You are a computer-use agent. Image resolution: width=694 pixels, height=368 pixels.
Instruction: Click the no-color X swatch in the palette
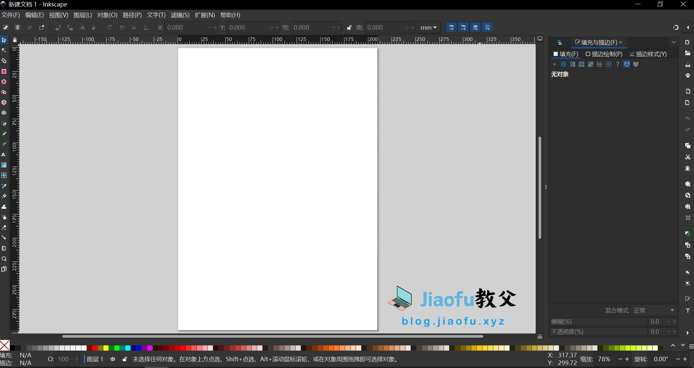tap(5, 345)
